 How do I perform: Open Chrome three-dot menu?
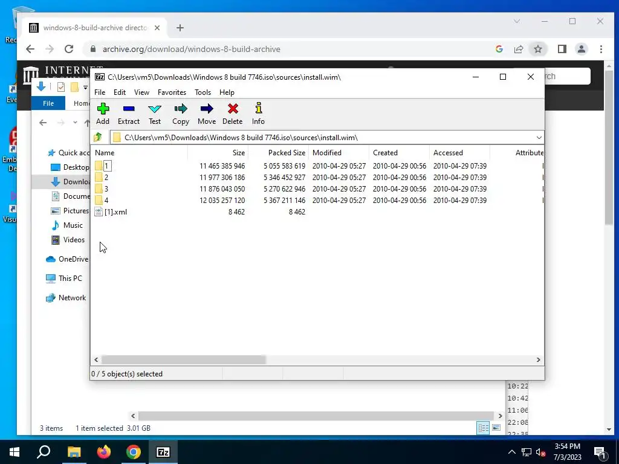[601, 49]
